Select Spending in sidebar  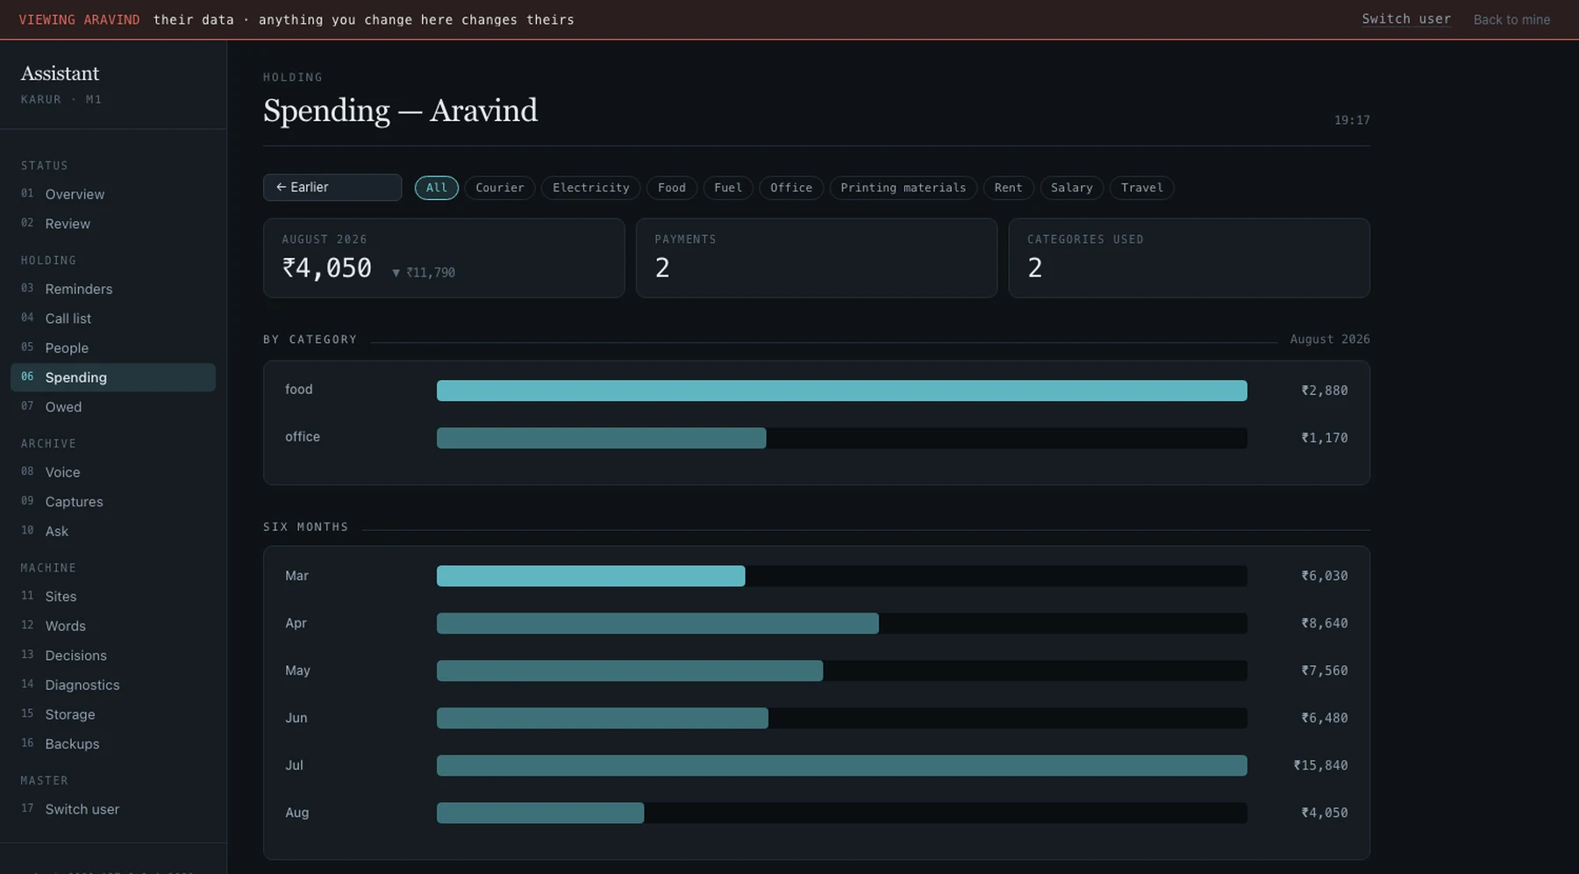click(113, 377)
